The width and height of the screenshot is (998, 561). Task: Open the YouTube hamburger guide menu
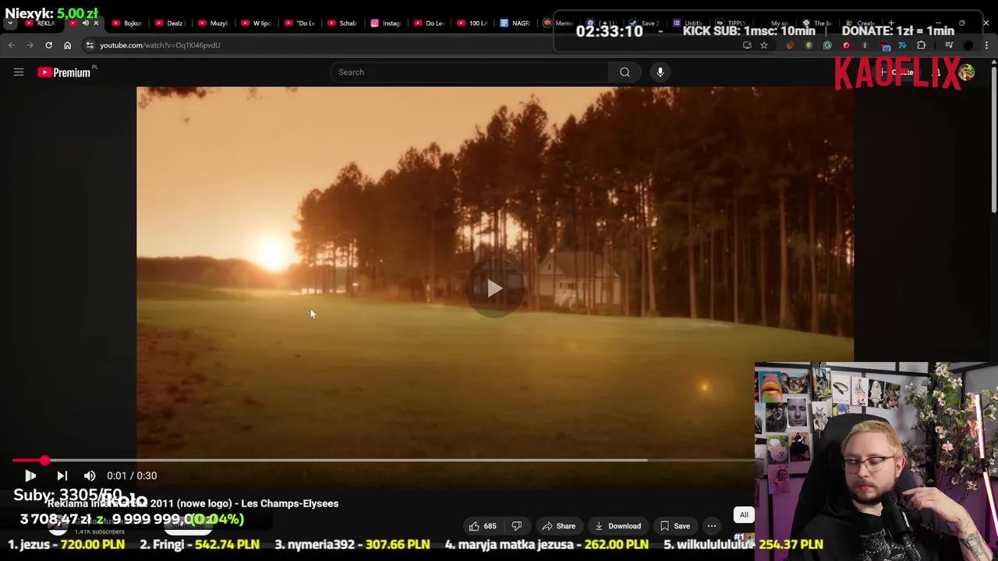click(x=19, y=72)
